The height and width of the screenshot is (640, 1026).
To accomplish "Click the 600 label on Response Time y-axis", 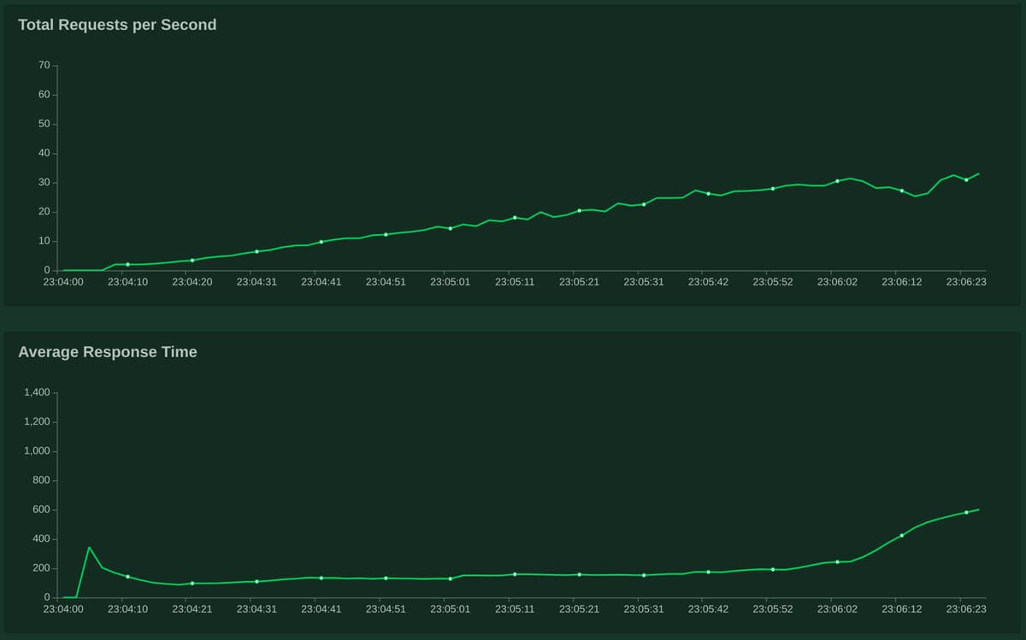I will tap(41, 510).
